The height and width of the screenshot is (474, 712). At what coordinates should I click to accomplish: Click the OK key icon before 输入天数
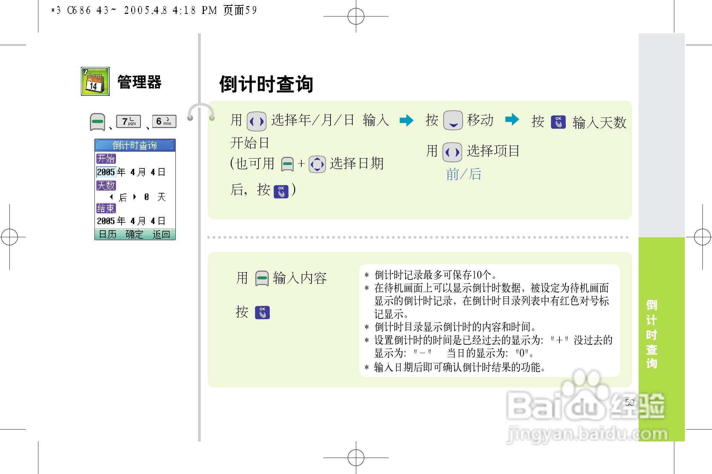coord(558,122)
